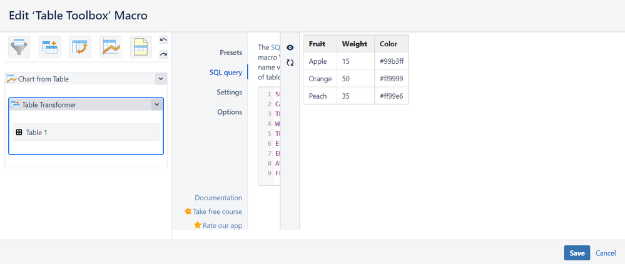
Task: Switch to the Presets tab
Action: click(230, 53)
